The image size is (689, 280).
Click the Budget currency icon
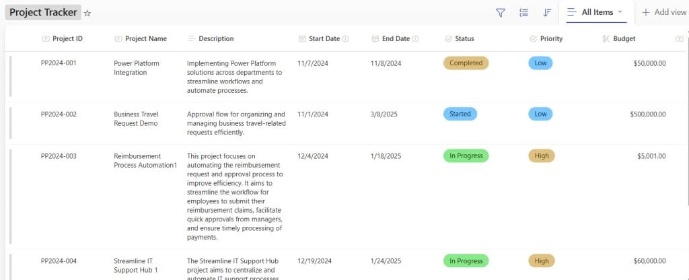click(x=606, y=38)
